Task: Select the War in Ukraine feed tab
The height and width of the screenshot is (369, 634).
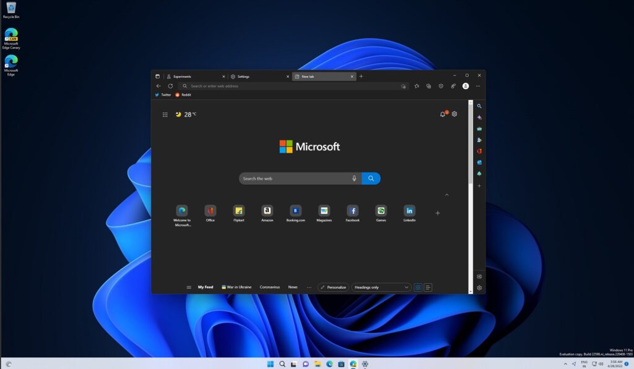Action: tap(238, 287)
